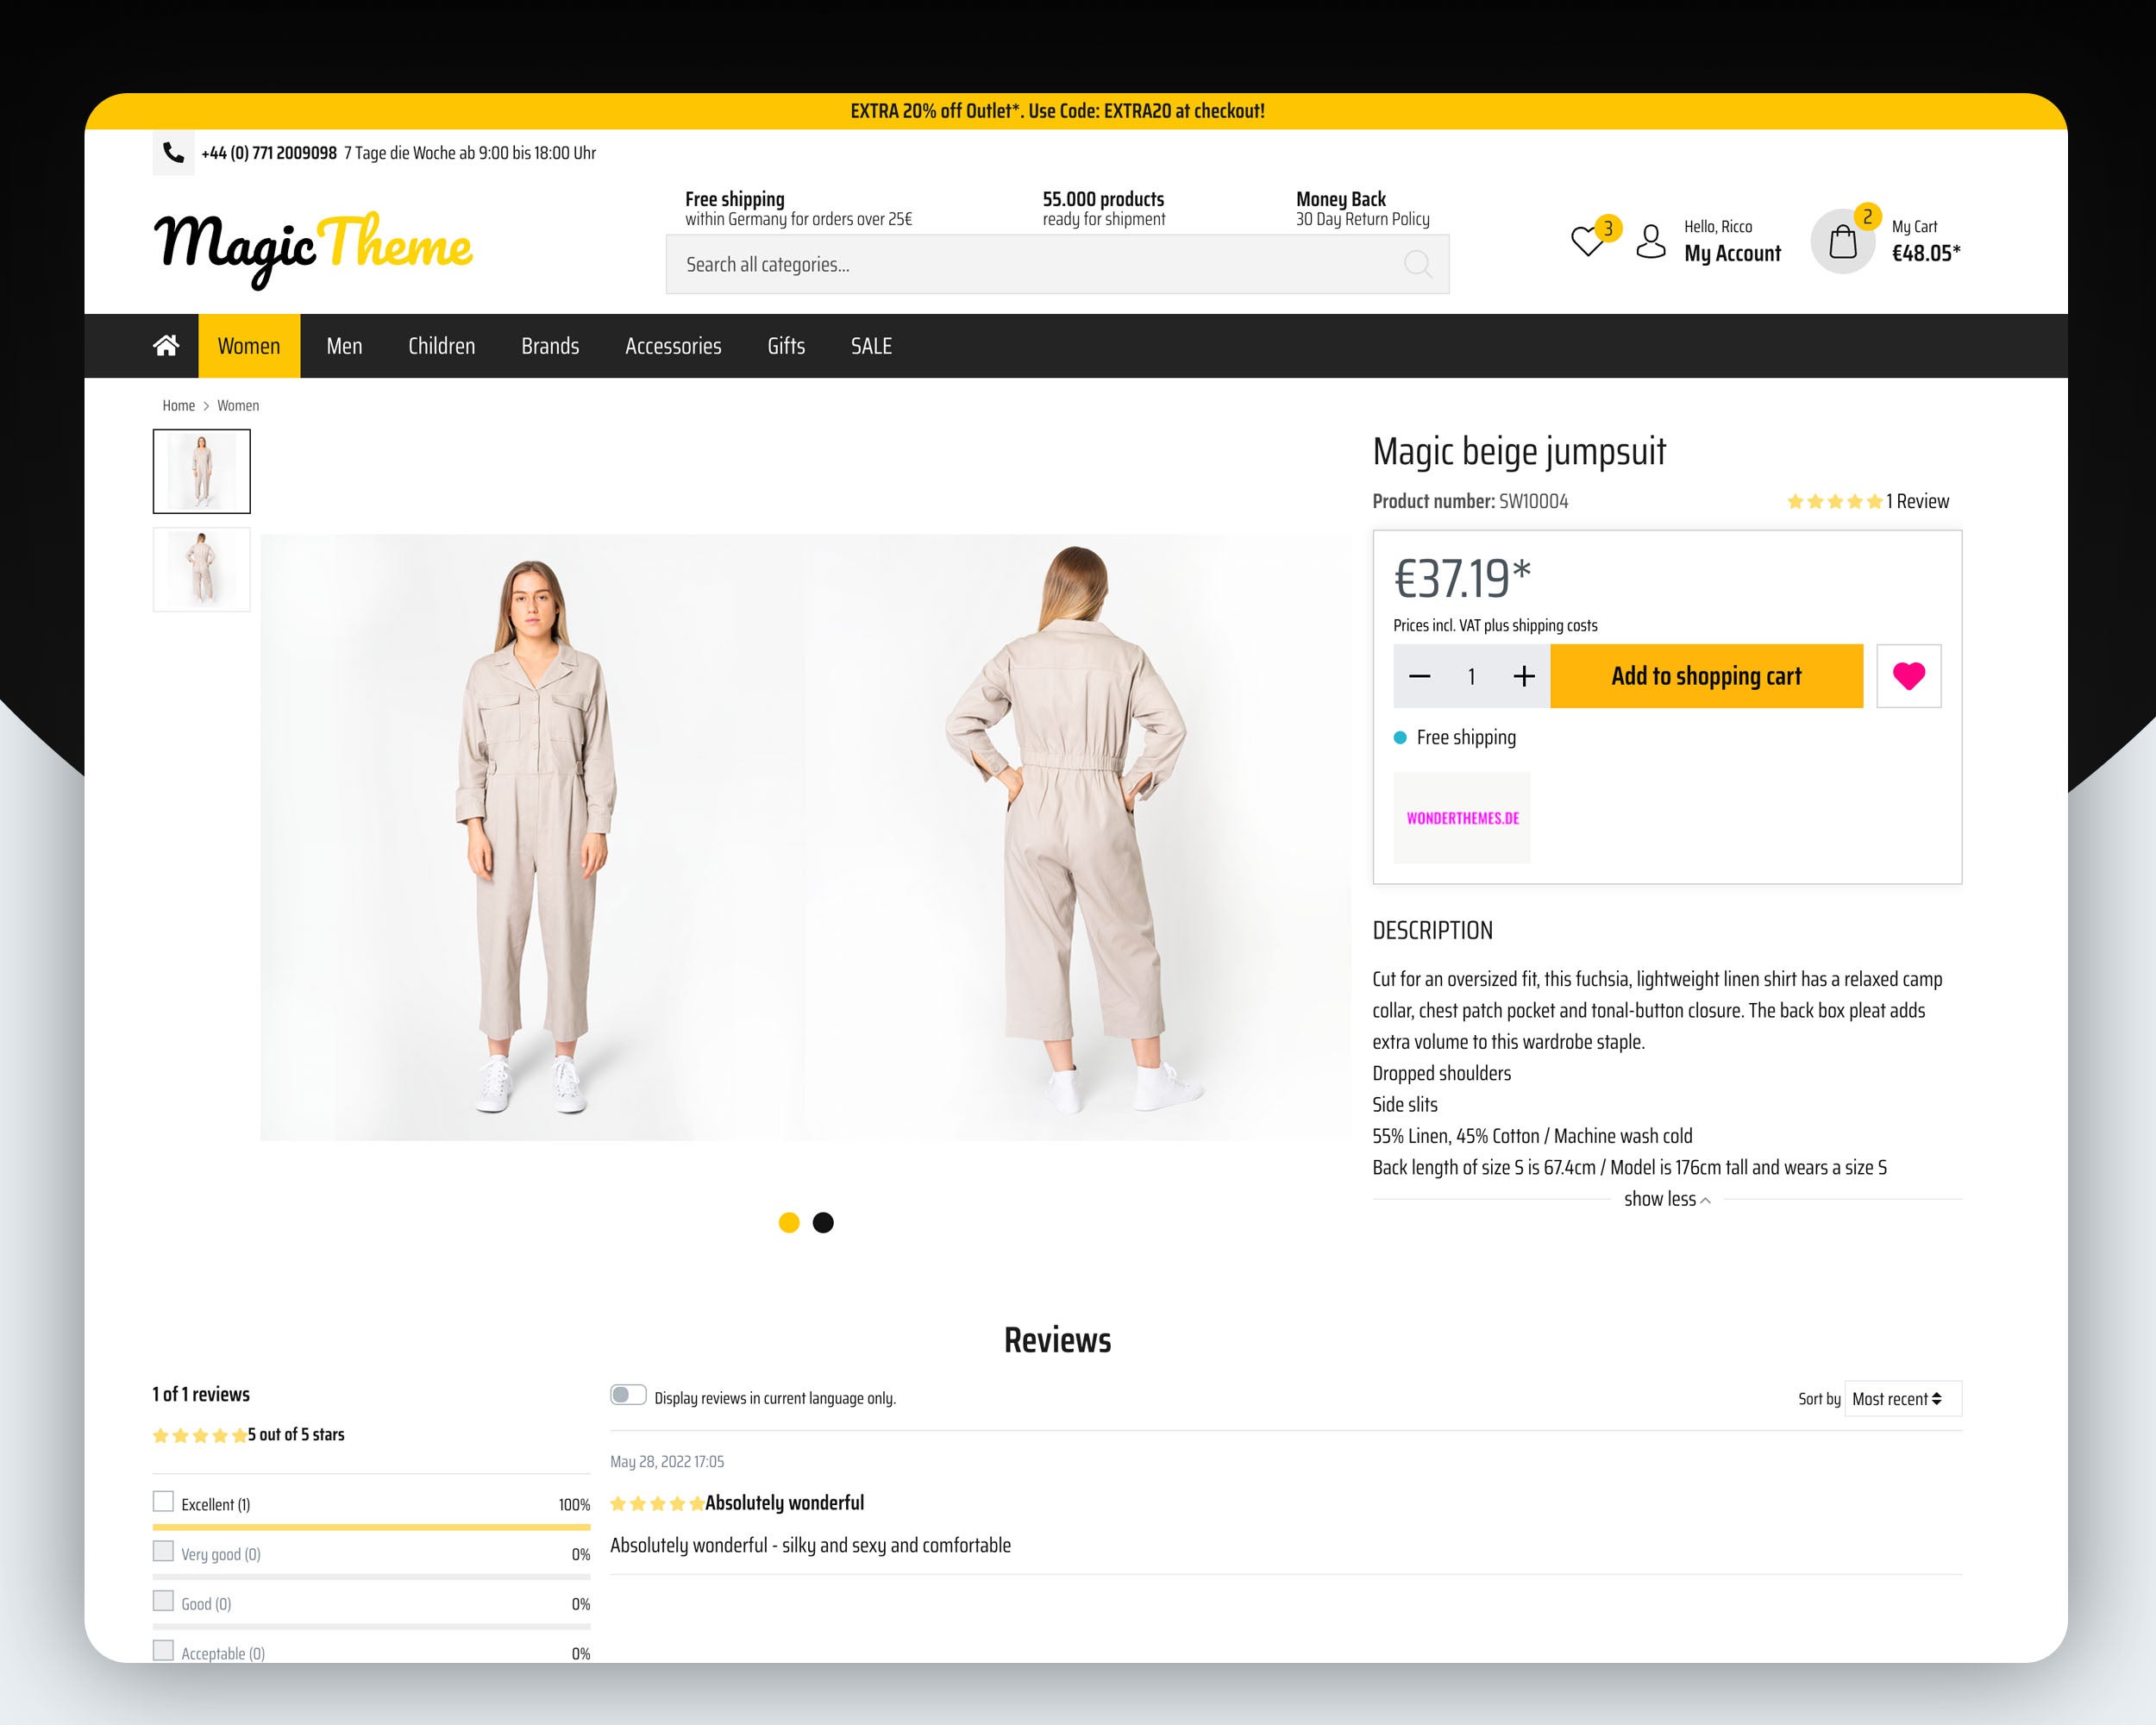Click the 1 Review link
2156x1725 pixels.
1917,501
